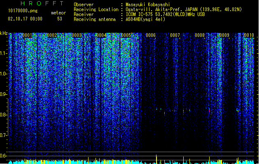Click the Ogata-vill. Akita-Pref. JAPAN location text
Image resolution: width=259 pixels, height=164 pixels.
click(184, 9)
